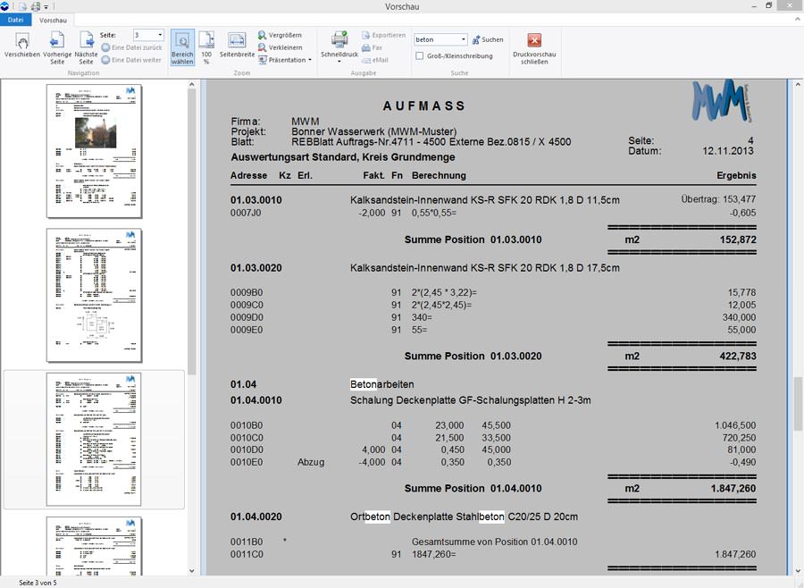Activate Bereich wählen zoom tool

[x=182, y=47]
